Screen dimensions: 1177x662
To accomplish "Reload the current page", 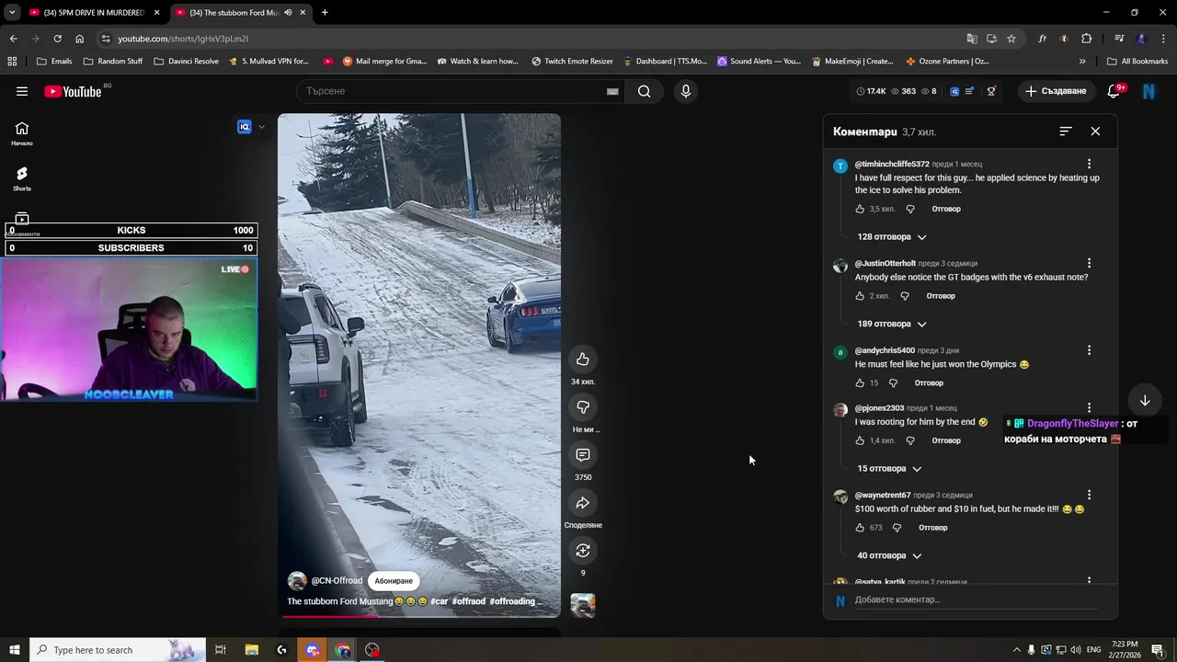I will coord(57,39).
